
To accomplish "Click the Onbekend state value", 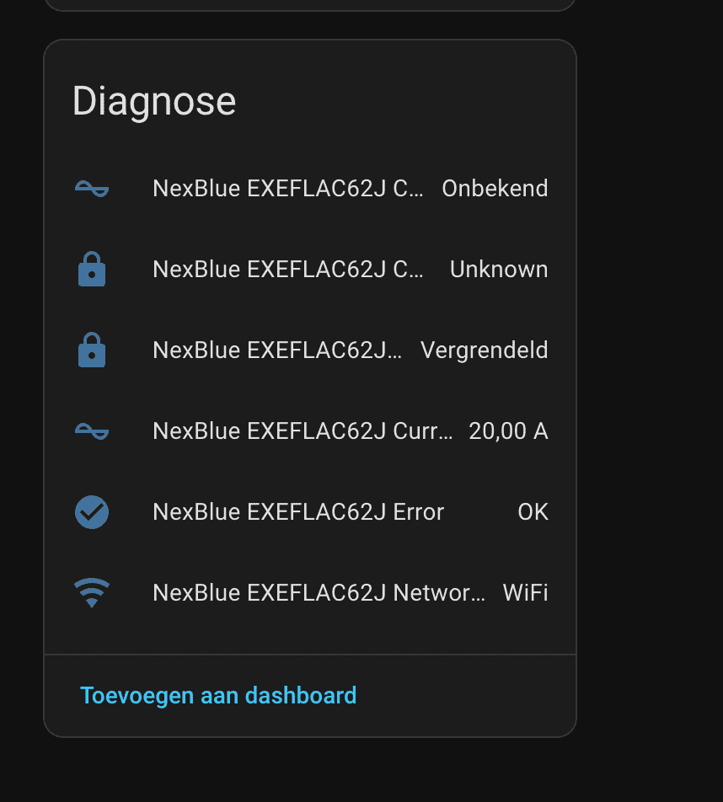I will click(495, 189).
